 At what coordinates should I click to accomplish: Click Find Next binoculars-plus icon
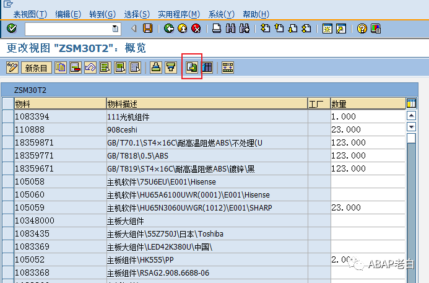(x=245, y=28)
